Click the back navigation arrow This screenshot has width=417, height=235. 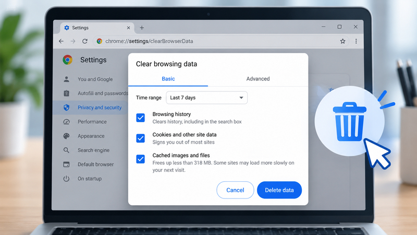[61, 41]
